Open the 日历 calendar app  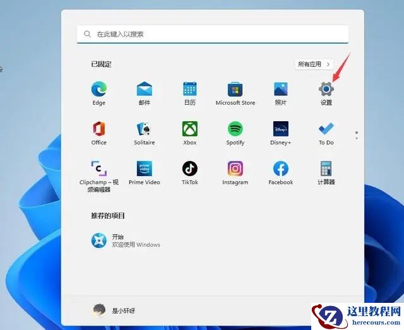(x=190, y=93)
